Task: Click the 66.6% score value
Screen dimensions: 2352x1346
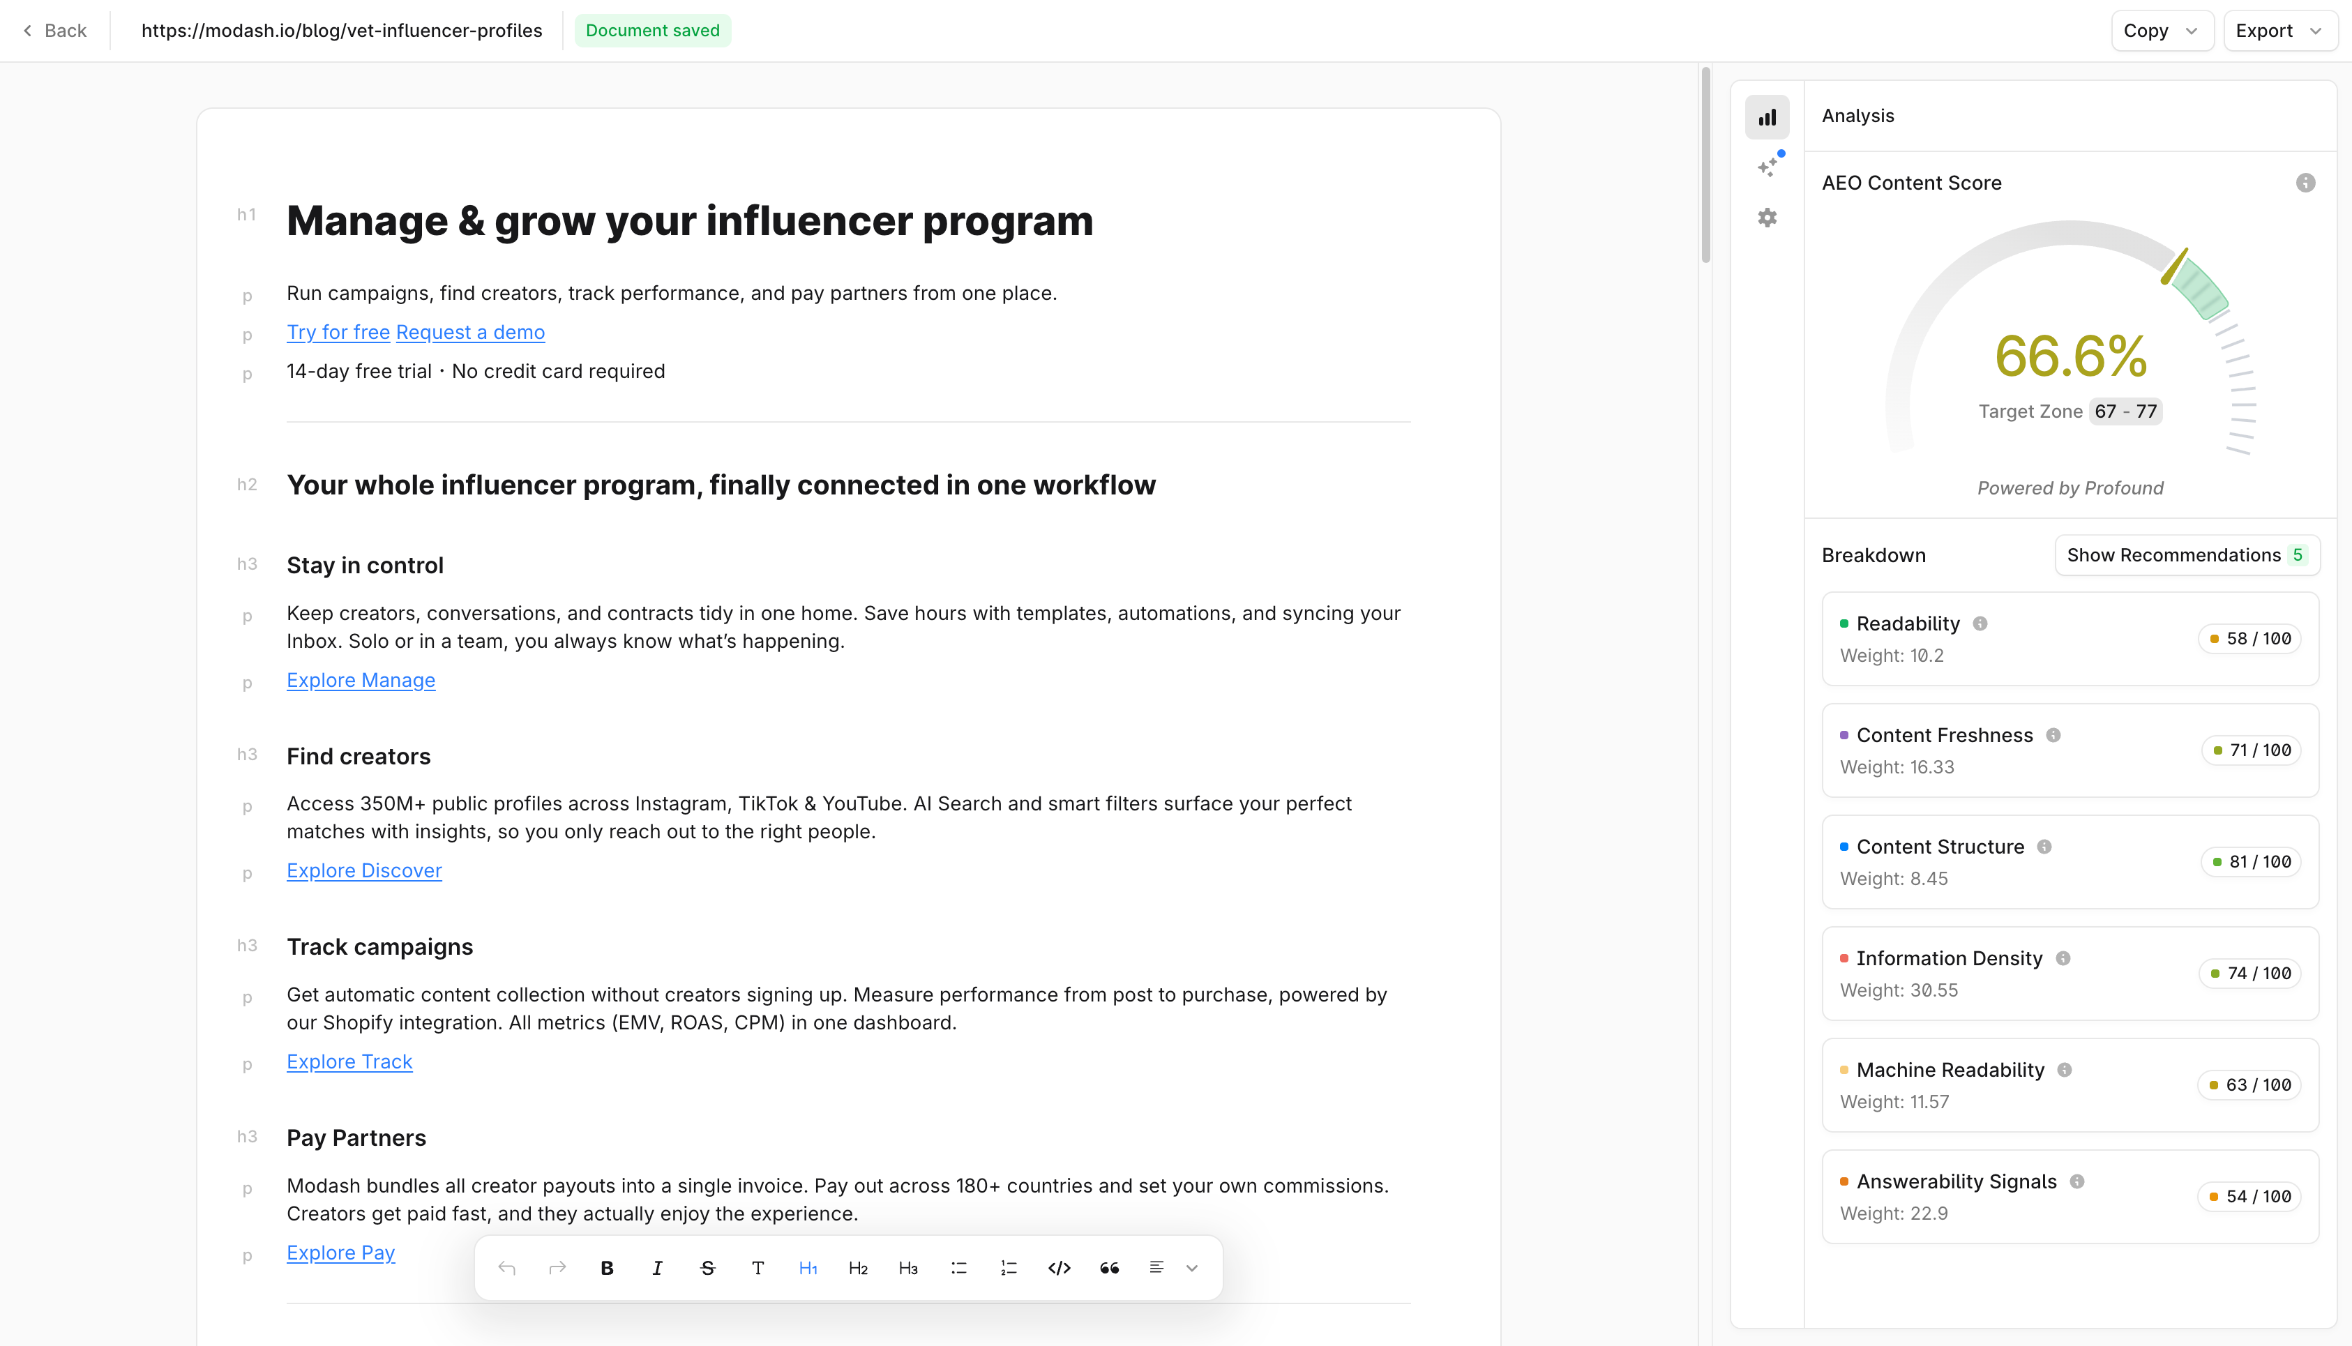Action: [x=2071, y=356]
